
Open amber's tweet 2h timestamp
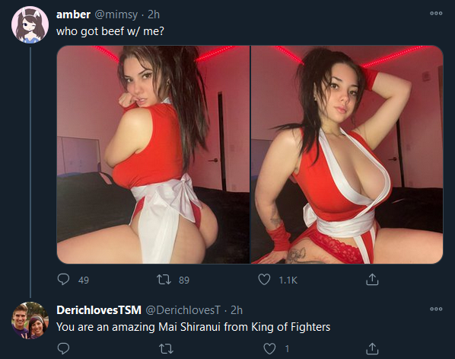[154, 14]
